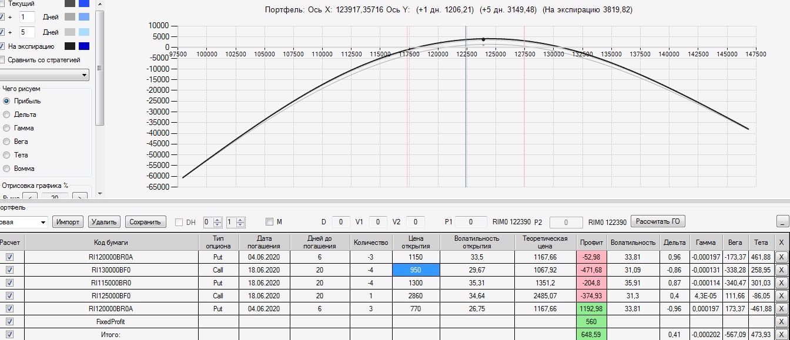Click the Импорт button
790x340 pixels.
69,222
